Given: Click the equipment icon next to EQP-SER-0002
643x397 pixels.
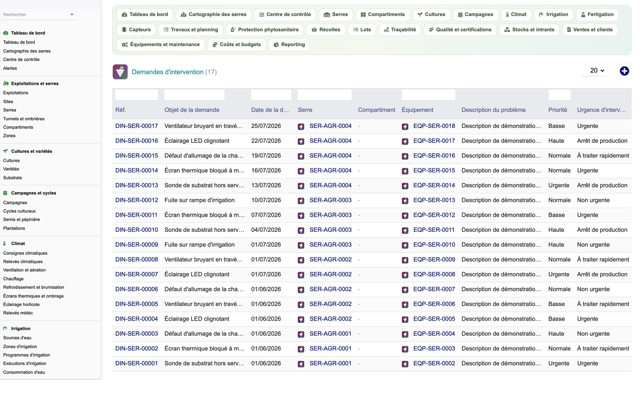Looking at the screenshot, I should click(x=405, y=364).
